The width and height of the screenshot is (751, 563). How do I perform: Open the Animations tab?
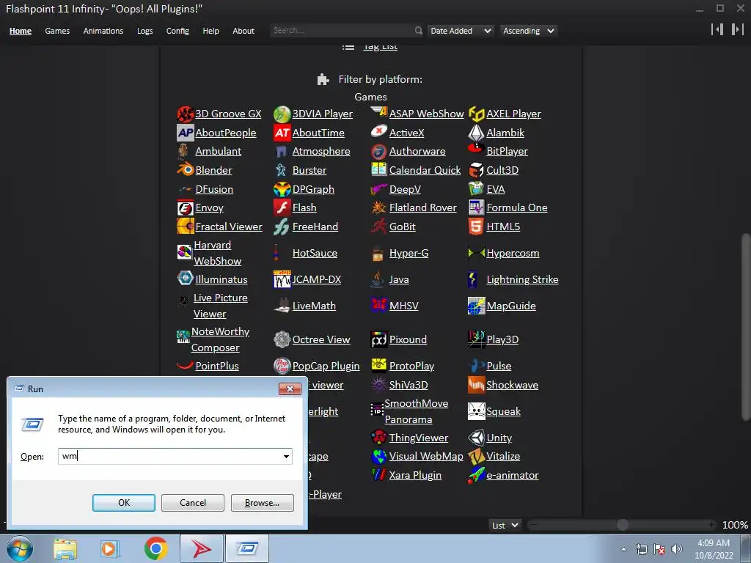103,31
